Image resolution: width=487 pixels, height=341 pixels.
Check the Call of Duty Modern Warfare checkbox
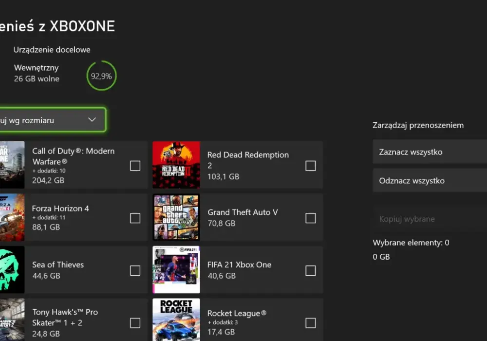click(x=135, y=166)
